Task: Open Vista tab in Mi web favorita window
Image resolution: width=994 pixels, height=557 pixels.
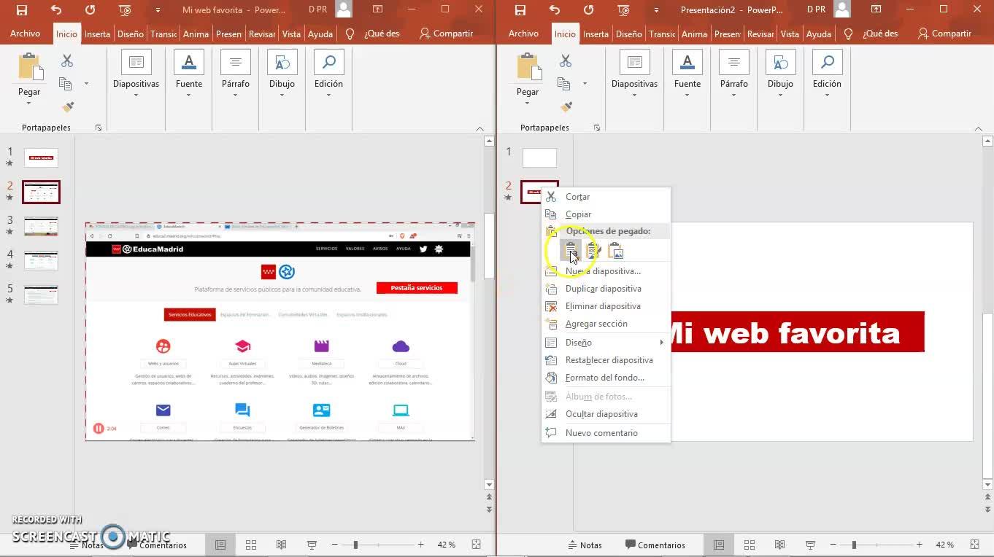Action: [291, 34]
